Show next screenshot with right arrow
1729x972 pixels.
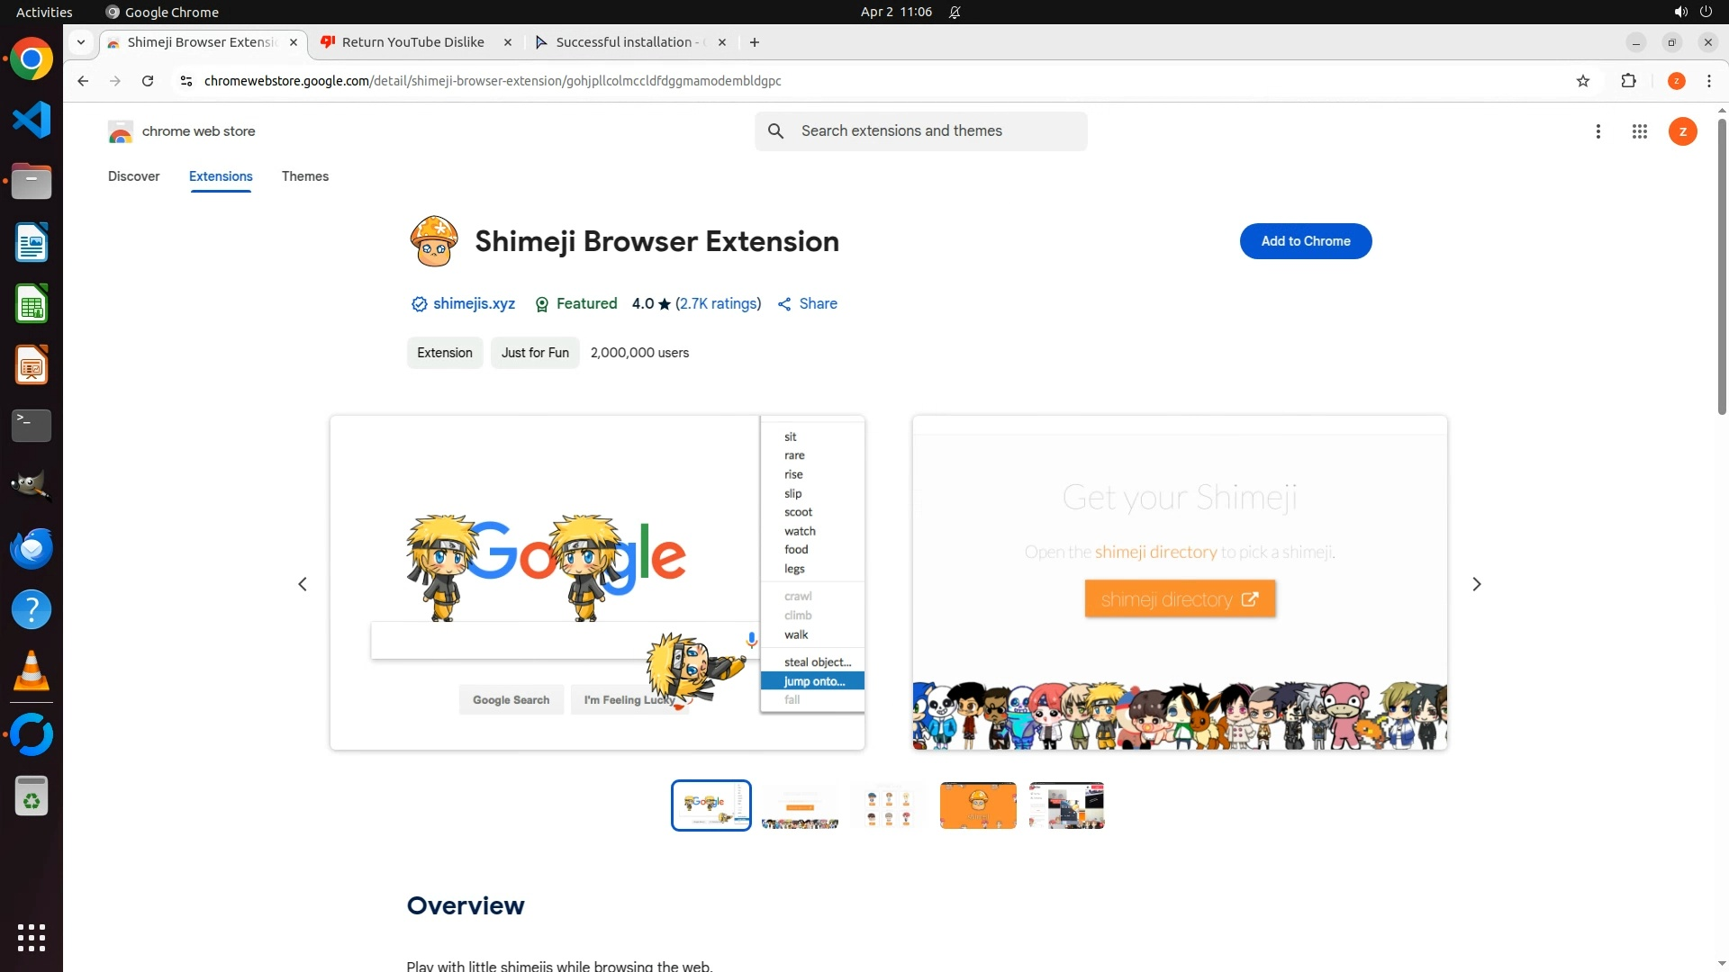1476,584
